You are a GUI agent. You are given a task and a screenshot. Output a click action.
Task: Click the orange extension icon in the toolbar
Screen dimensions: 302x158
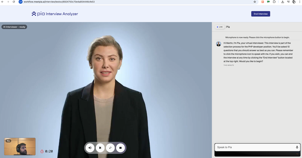263,2
